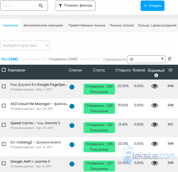The width and height of the screenshot is (178, 172).
Task: Open the Выберите действие dropdown
Action: click(x=25, y=45)
